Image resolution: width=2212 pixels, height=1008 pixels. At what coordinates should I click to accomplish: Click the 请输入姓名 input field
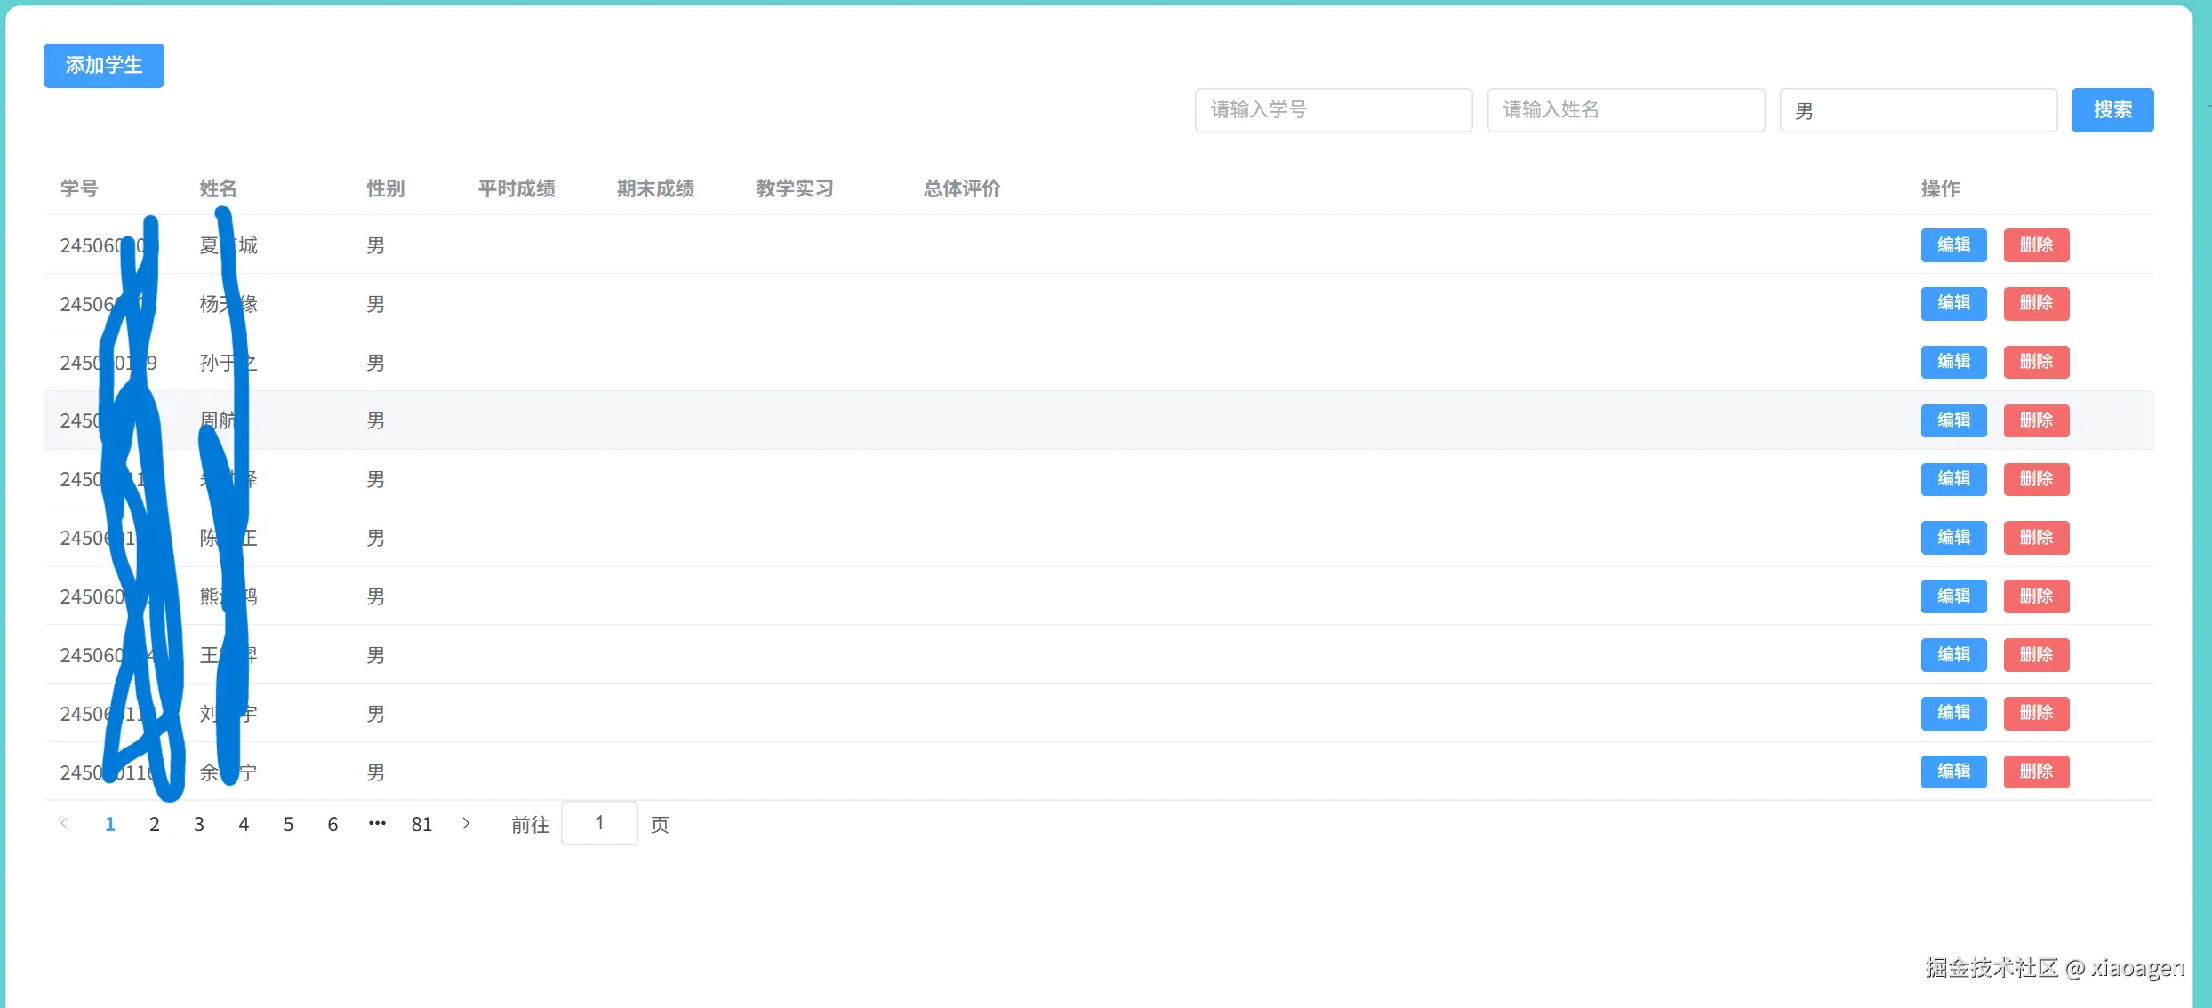pyautogui.click(x=1625, y=109)
